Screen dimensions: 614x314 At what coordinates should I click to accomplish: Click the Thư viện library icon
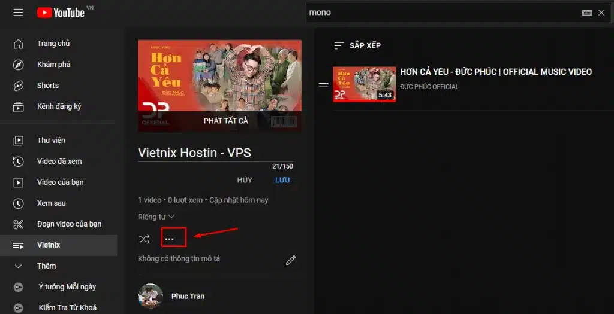[x=18, y=141]
